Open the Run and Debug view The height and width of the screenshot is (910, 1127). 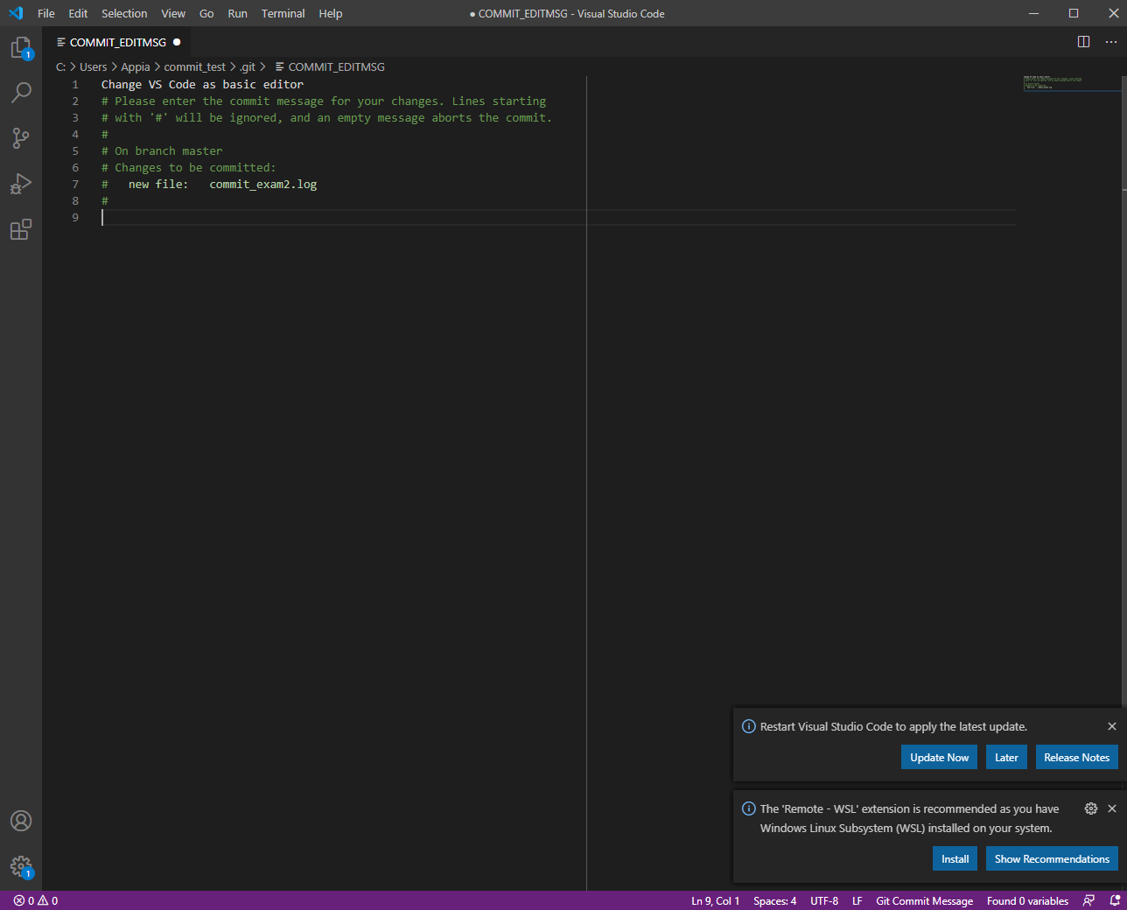(x=21, y=184)
